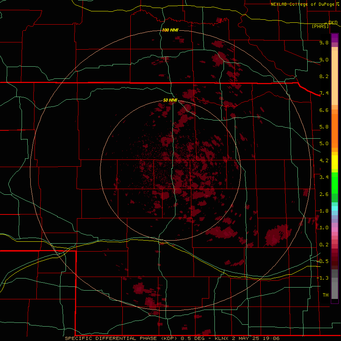Click the 7.4 legend value
Screen dimensions: 341x341
pyautogui.click(x=324, y=93)
